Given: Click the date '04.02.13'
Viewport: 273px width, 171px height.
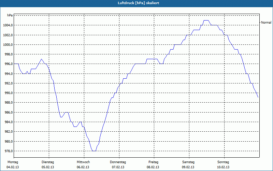Looking at the screenshot, I should 13,167.
